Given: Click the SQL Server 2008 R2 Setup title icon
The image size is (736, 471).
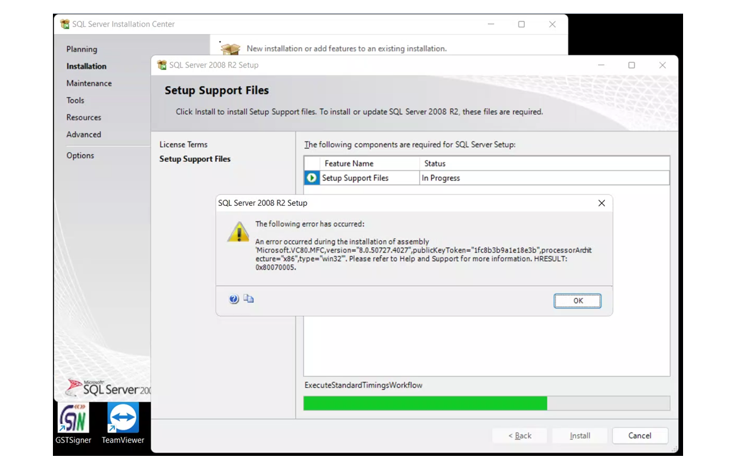Looking at the screenshot, I should point(162,65).
